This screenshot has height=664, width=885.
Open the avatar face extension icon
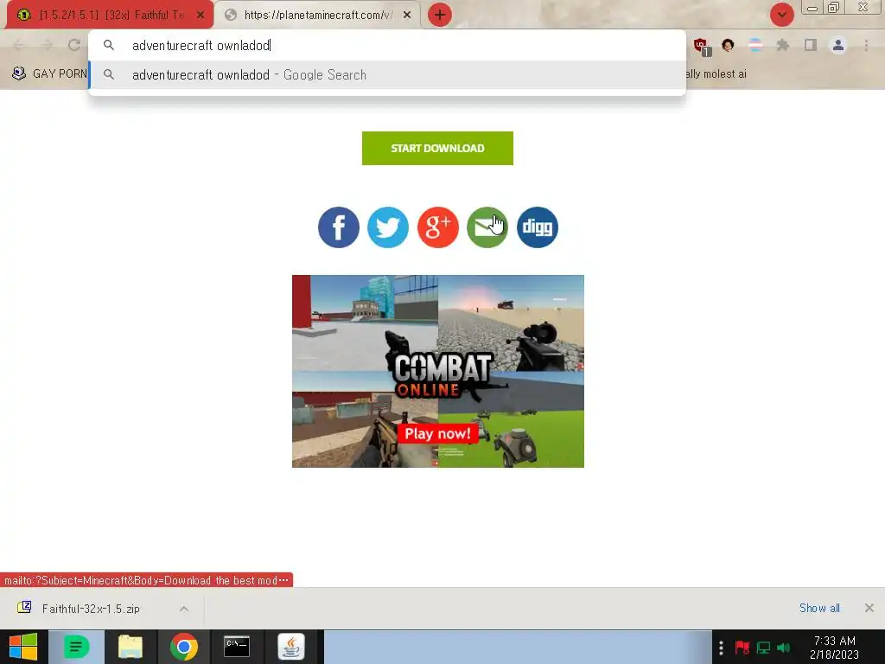click(728, 45)
